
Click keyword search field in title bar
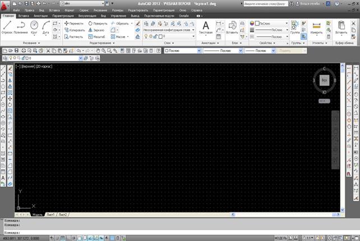(x=266, y=4)
